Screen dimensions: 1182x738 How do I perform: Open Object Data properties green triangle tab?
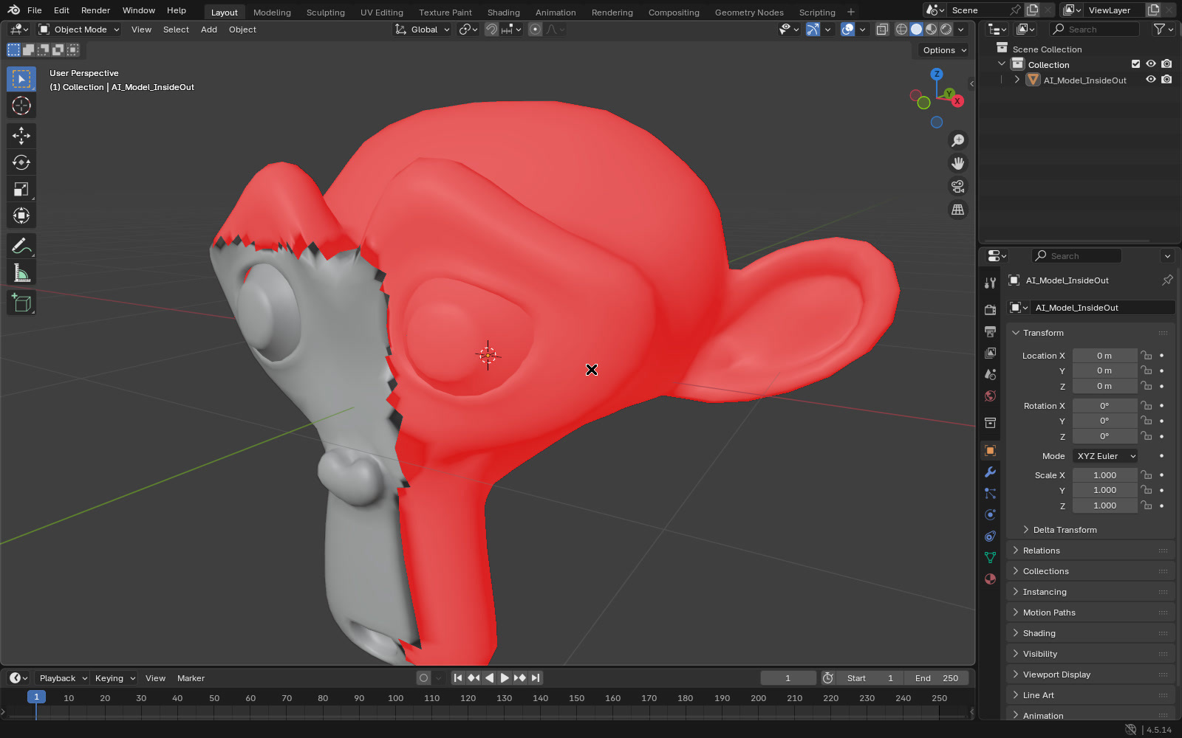pyautogui.click(x=991, y=557)
